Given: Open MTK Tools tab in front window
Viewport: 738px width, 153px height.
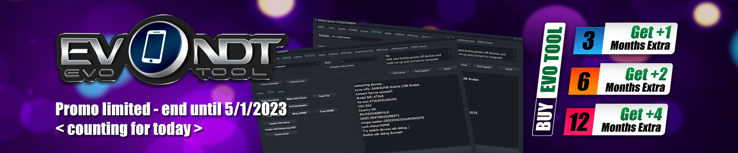Looking at the screenshot, I should 346,53.
